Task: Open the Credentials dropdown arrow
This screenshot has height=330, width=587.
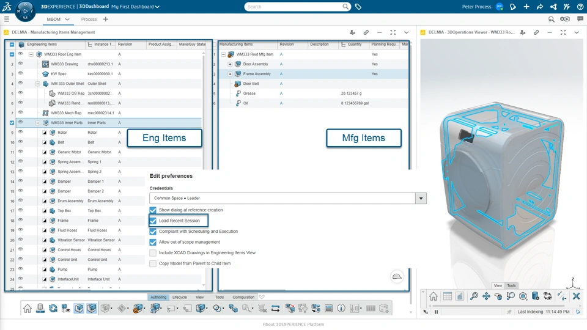Action: coord(421,198)
